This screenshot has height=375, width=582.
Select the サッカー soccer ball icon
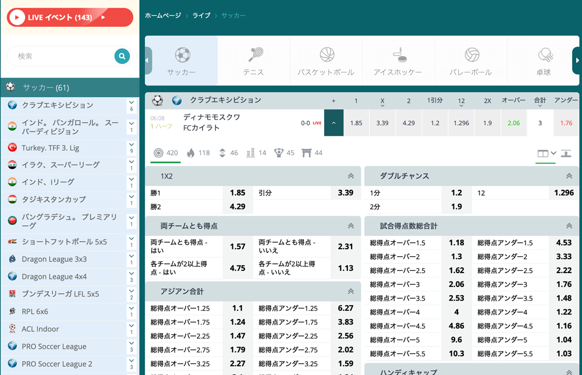click(x=182, y=55)
